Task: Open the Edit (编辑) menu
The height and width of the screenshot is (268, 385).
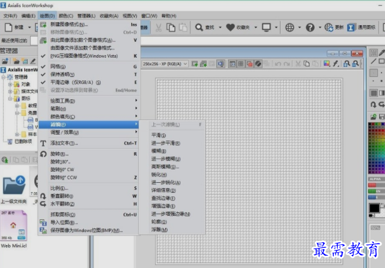Action: 28,16
